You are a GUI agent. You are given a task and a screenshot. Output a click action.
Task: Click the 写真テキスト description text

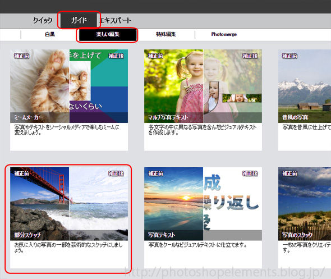pos(197,245)
